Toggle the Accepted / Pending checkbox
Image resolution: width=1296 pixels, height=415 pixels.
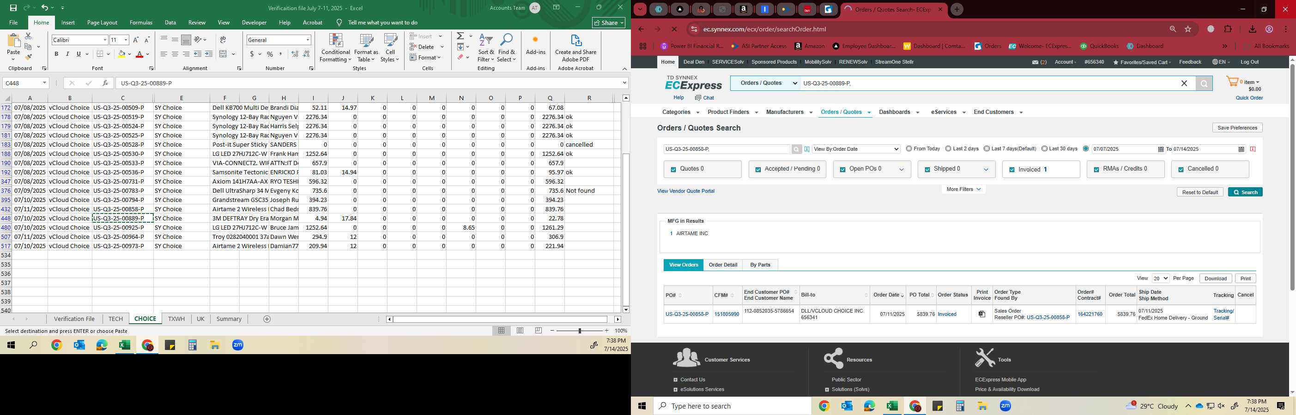[x=757, y=170]
